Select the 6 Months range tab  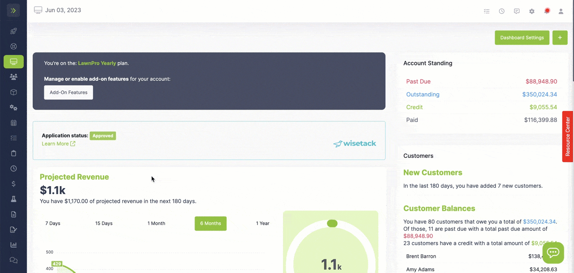point(210,223)
